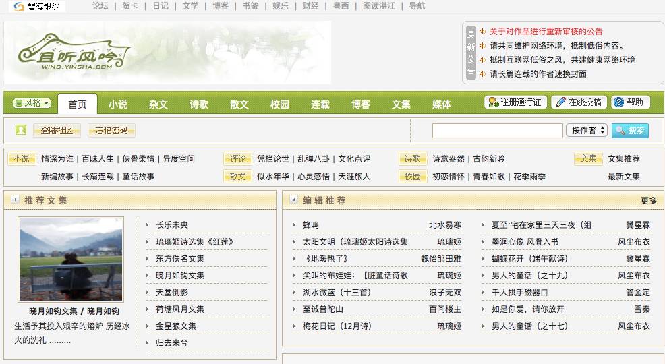Click the speaker icon beside 请长篇连载的作者速换封面
This screenshot has width=665, height=364.
[482, 73]
